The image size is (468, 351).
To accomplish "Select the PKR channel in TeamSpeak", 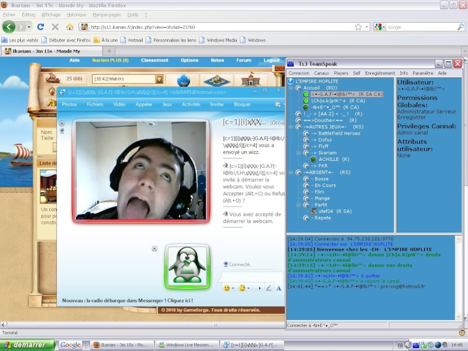I will 319,166.
